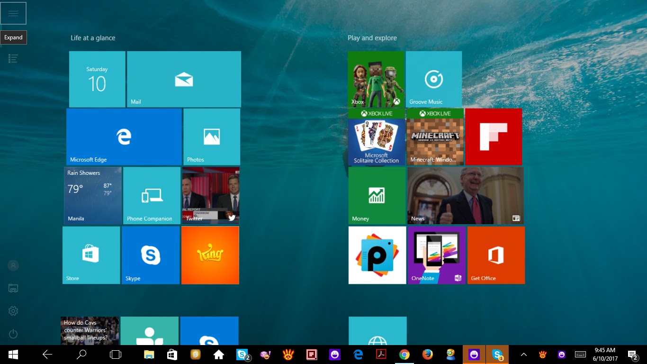Image resolution: width=647 pixels, height=364 pixels.
Task: Open the Money tile
Action: [377, 195]
